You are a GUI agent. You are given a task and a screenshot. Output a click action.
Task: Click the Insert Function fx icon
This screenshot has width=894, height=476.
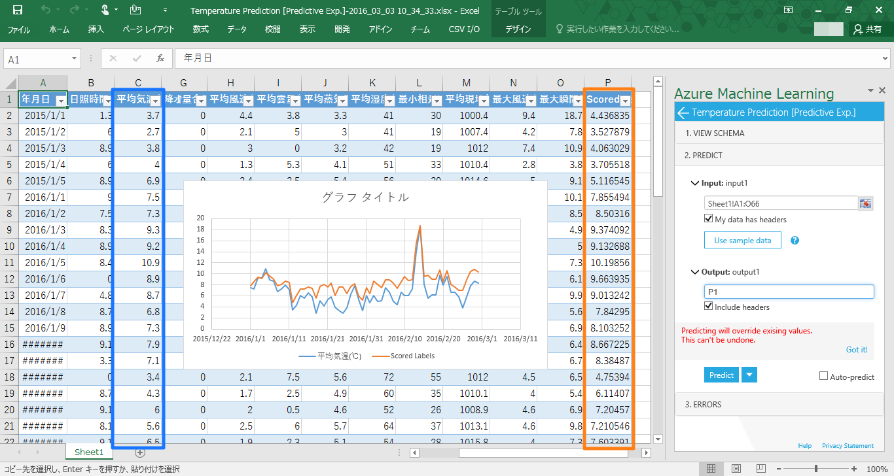(x=160, y=58)
